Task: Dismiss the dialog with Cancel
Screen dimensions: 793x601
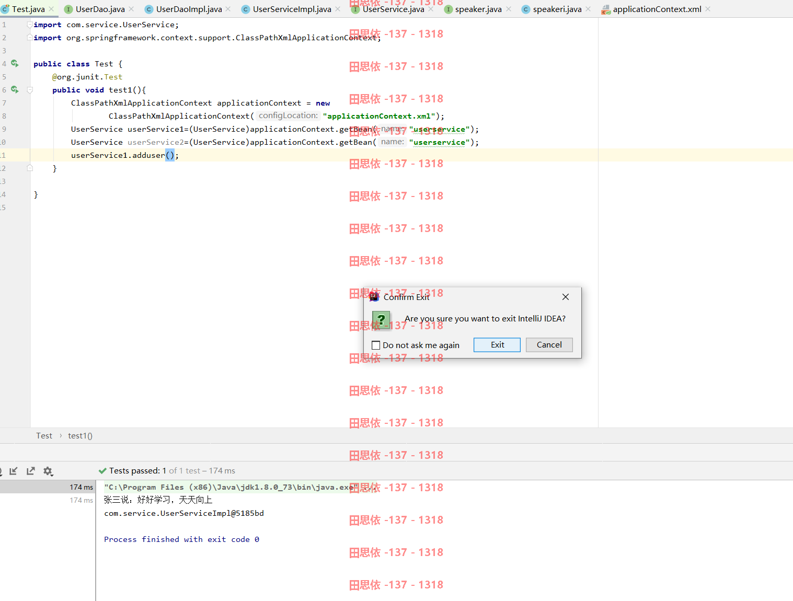Action: coord(549,345)
